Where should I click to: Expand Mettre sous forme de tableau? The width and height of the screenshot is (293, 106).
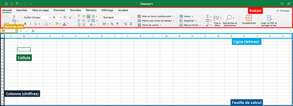(156, 21)
